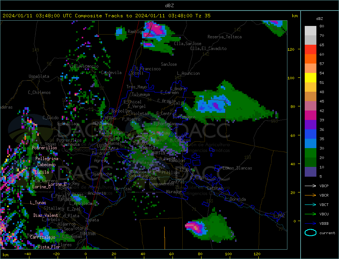Click the 'Cabecedo' map label

coord(46,165)
